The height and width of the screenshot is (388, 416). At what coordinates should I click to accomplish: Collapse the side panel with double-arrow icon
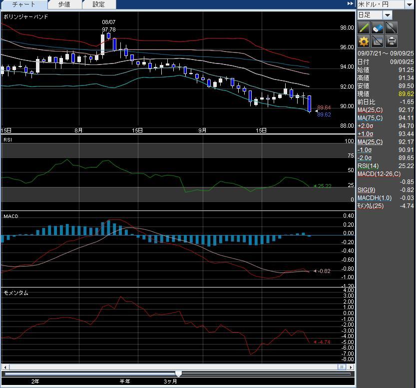click(x=350, y=4)
